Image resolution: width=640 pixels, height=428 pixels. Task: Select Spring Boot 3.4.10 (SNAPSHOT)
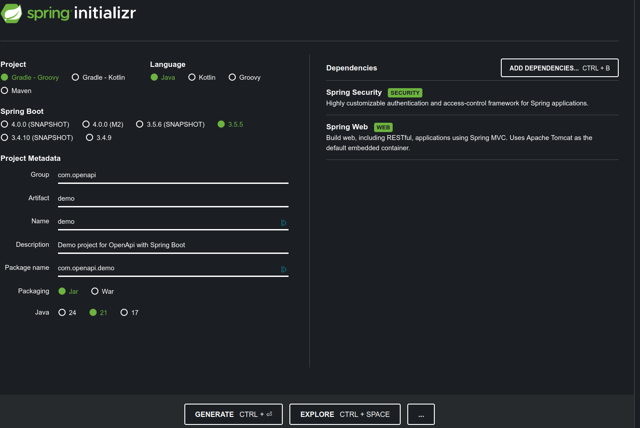(x=37, y=137)
